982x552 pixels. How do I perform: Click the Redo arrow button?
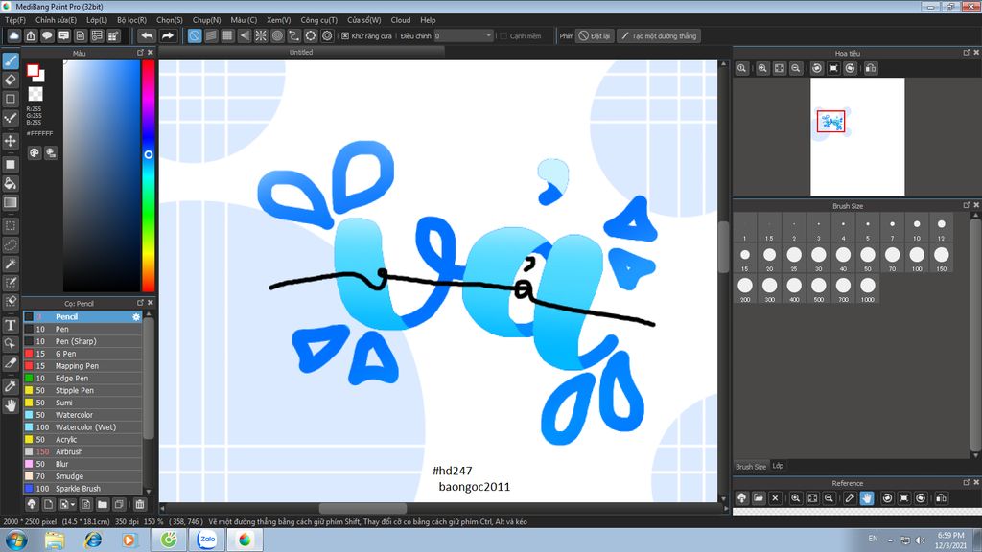[x=167, y=35]
